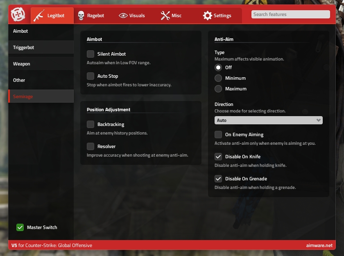
Task: Click the eye icon for Visuals
Action: (123, 16)
